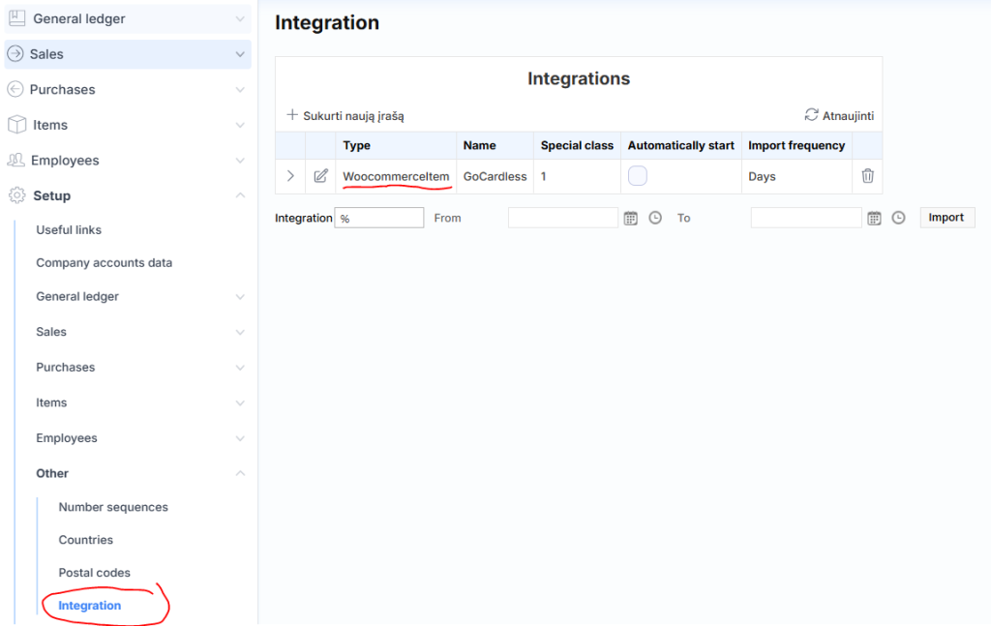
Task: Click the edit pencil icon in WoocommerceItem row
Action: (320, 176)
